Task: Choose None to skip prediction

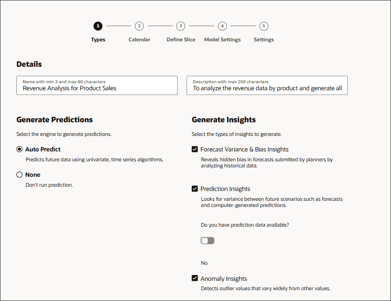Action: point(19,174)
